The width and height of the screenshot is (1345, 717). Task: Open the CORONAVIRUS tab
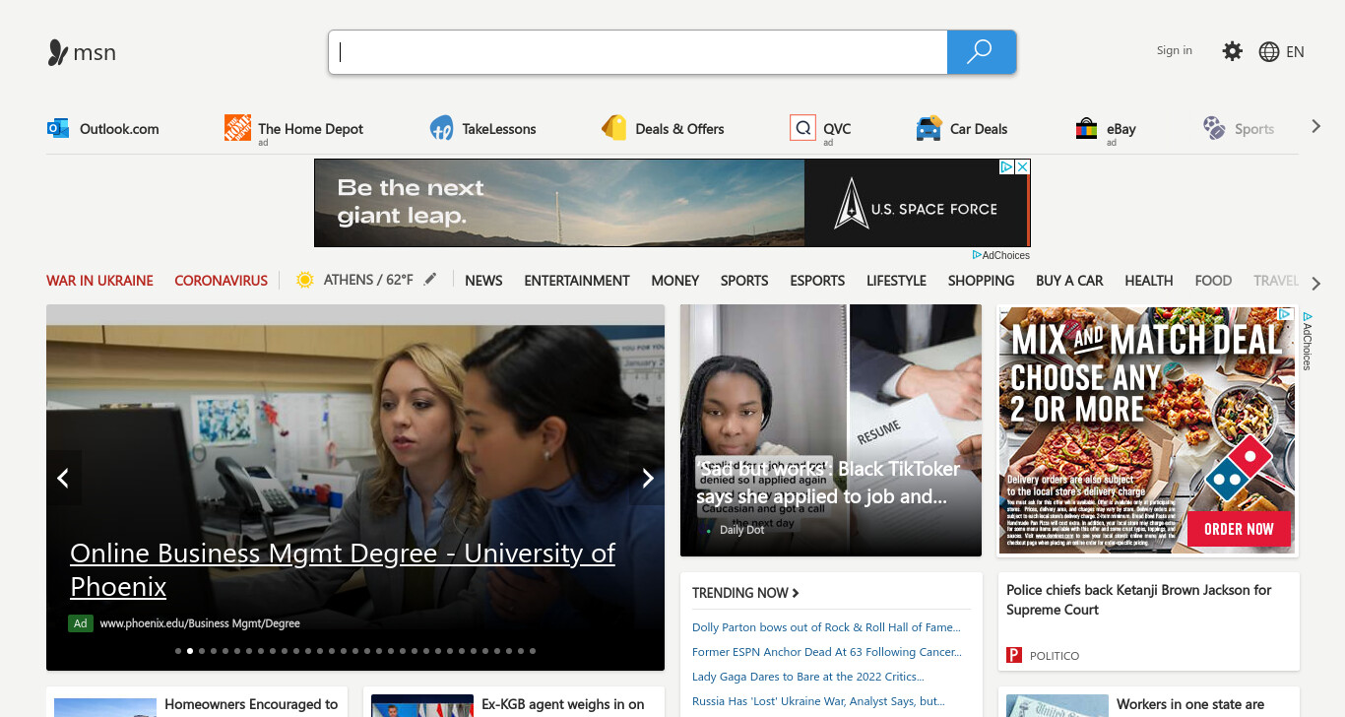point(221,281)
